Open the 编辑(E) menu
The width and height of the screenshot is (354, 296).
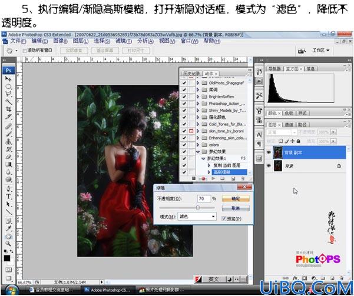click(x=39, y=41)
